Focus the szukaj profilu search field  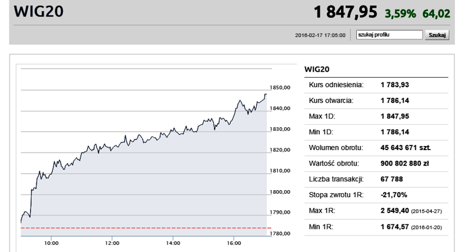389,35
